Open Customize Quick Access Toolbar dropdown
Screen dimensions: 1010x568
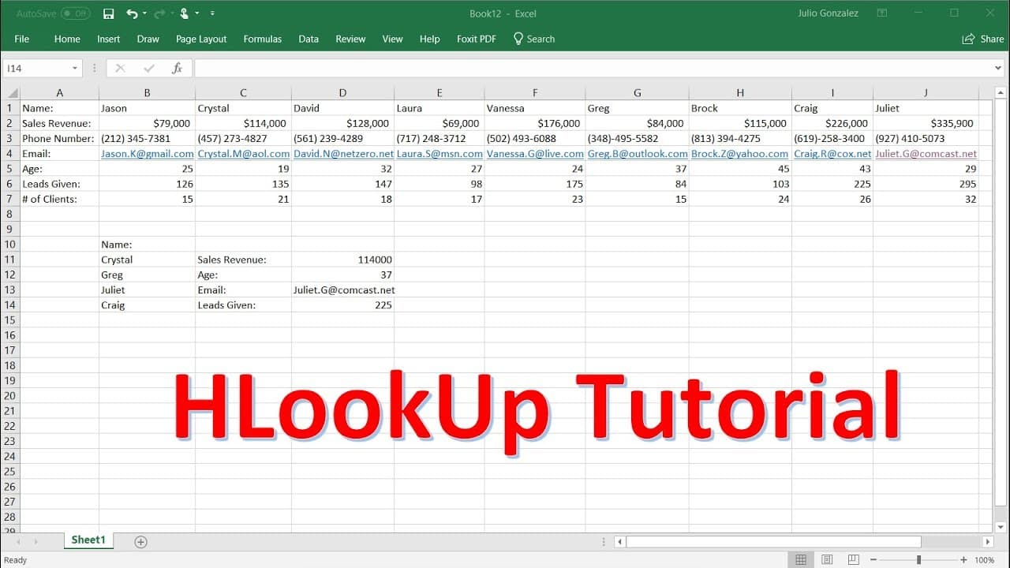tap(212, 13)
